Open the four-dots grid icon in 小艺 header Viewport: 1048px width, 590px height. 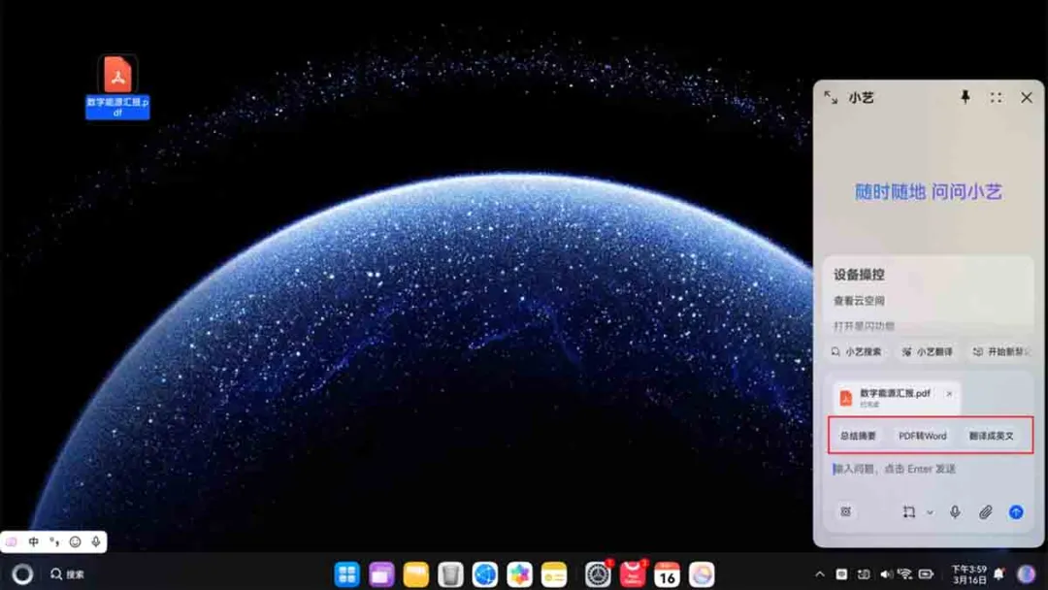[996, 98]
